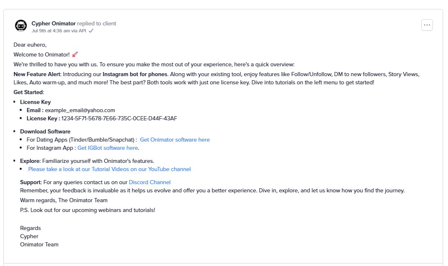Viewport: 448px width, 266px height.
Task: Open the Discord Channel link
Action: tap(150, 182)
